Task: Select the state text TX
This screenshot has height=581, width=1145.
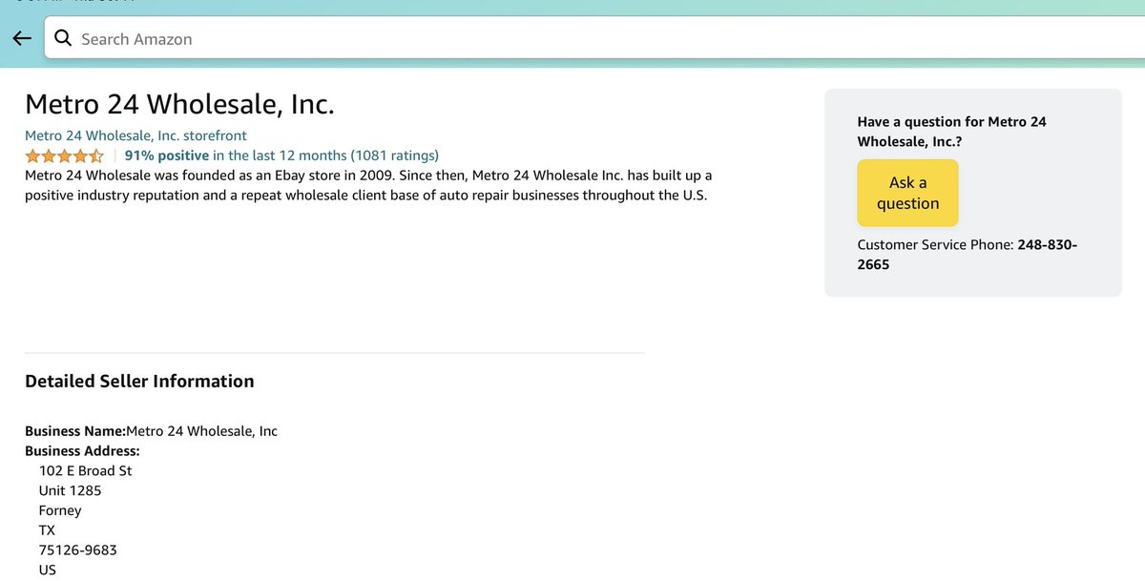Action: pyautogui.click(x=47, y=530)
